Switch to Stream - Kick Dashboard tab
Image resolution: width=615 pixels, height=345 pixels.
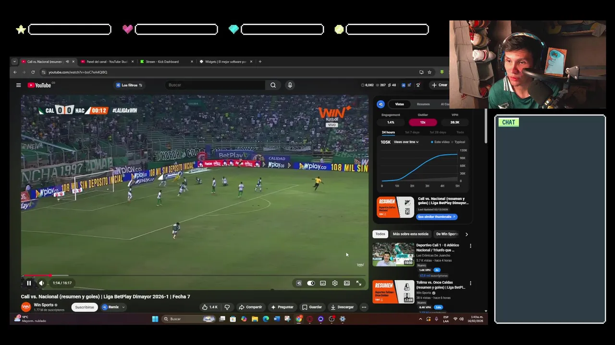(x=166, y=62)
